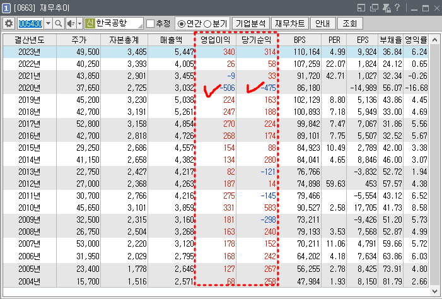The width and height of the screenshot is (442, 299).
Task: Select the 2010년 row
Action: tap(216, 208)
